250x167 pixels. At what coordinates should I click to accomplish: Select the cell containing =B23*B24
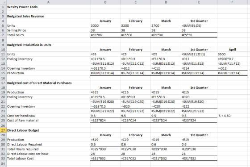(105, 121)
